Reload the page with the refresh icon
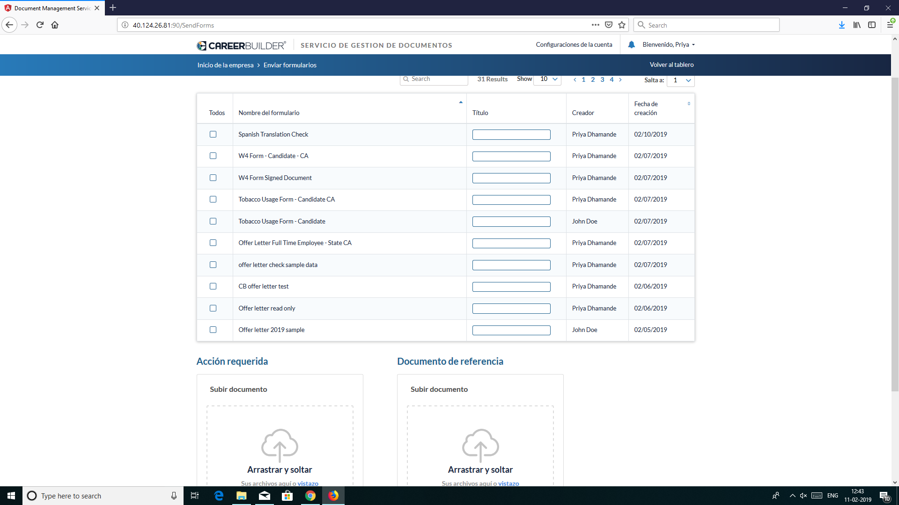Viewport: 899px width, 505px height. pos(40,25)
